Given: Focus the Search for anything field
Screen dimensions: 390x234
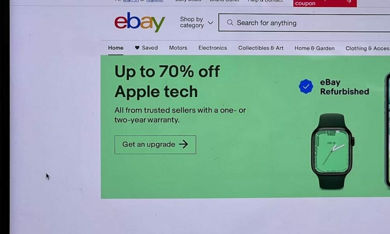Looking at the screenshot, I should point(304,23).
